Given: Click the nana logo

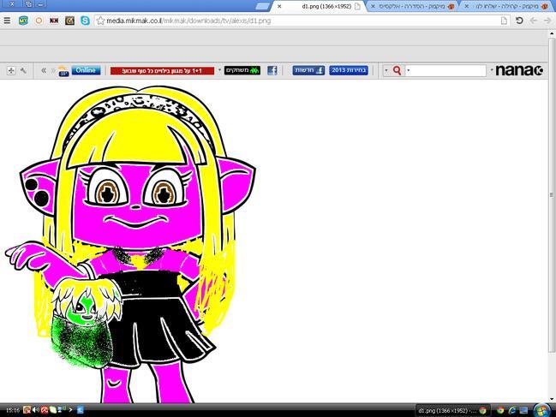Looking at the screenshot, I should (519, 70).
